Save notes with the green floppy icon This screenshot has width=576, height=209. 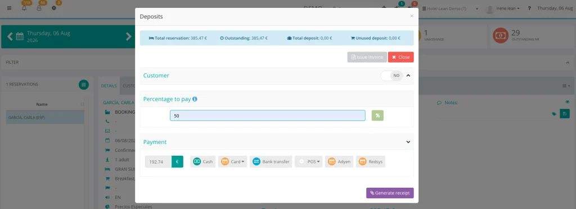(564, 114)
